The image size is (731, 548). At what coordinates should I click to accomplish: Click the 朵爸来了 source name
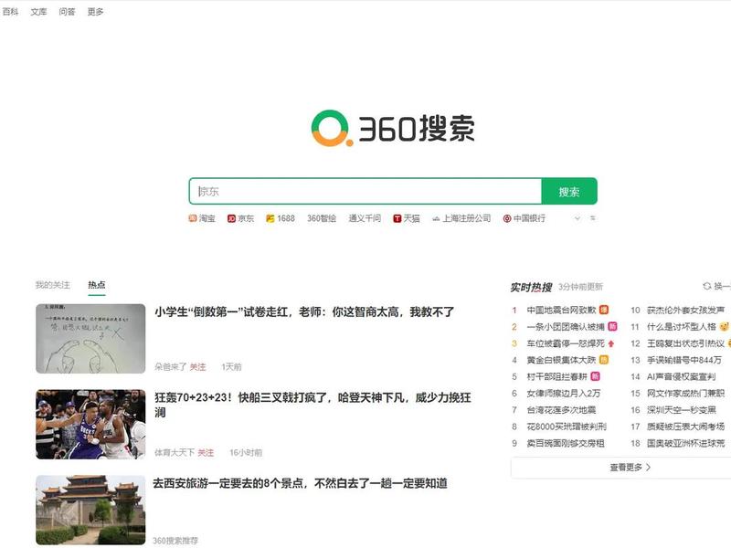[171, 367]
